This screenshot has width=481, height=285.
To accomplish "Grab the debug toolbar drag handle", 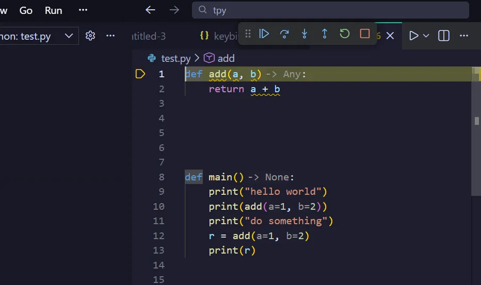I will pyautogui.click(x=248, y=33).
